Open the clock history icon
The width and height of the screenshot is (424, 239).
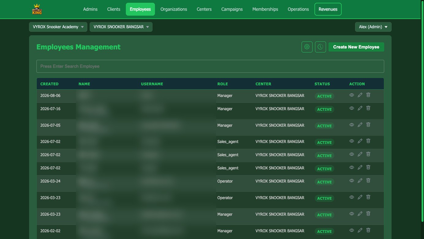pyautogui.click(x=320, y=47)
